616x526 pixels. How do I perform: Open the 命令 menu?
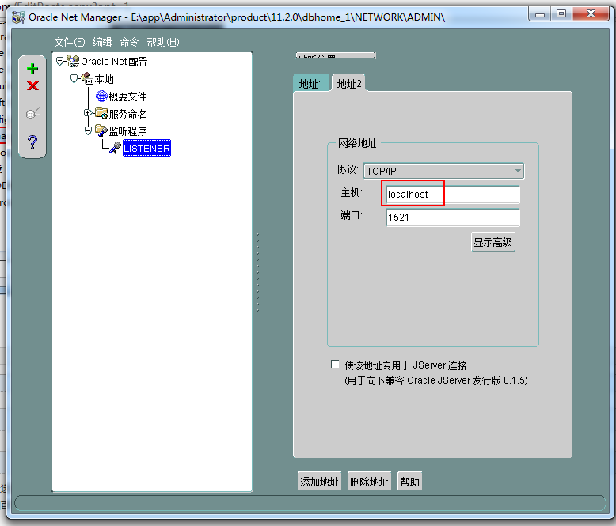coord(129,42)
